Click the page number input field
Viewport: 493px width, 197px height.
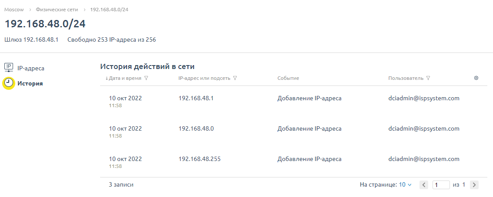coord(441,185)
